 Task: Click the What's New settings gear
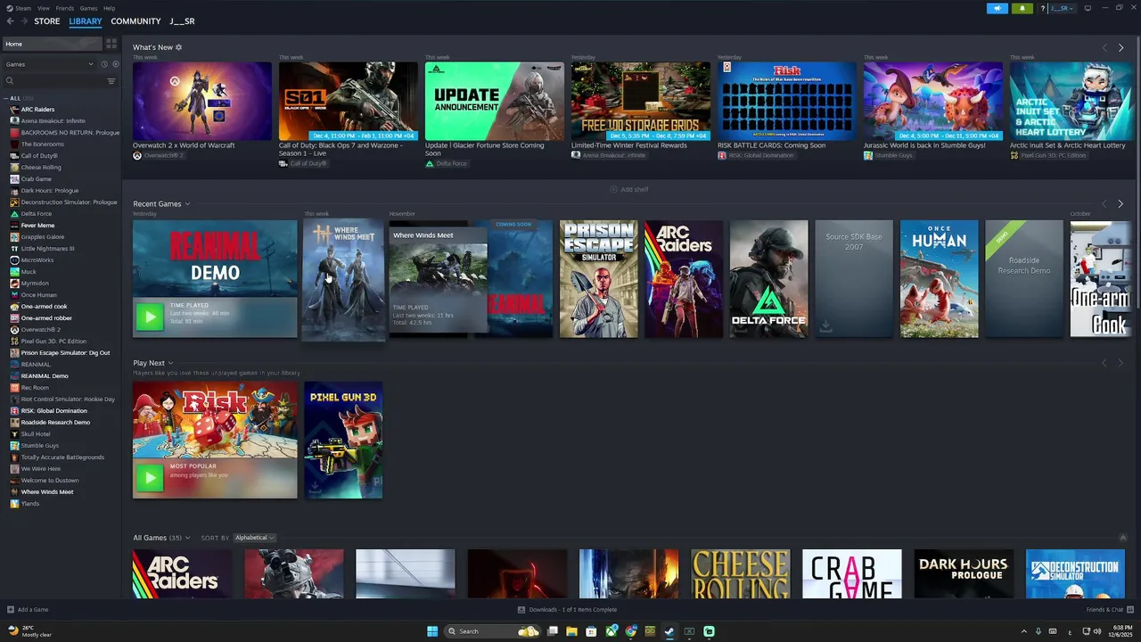[178, 47]
